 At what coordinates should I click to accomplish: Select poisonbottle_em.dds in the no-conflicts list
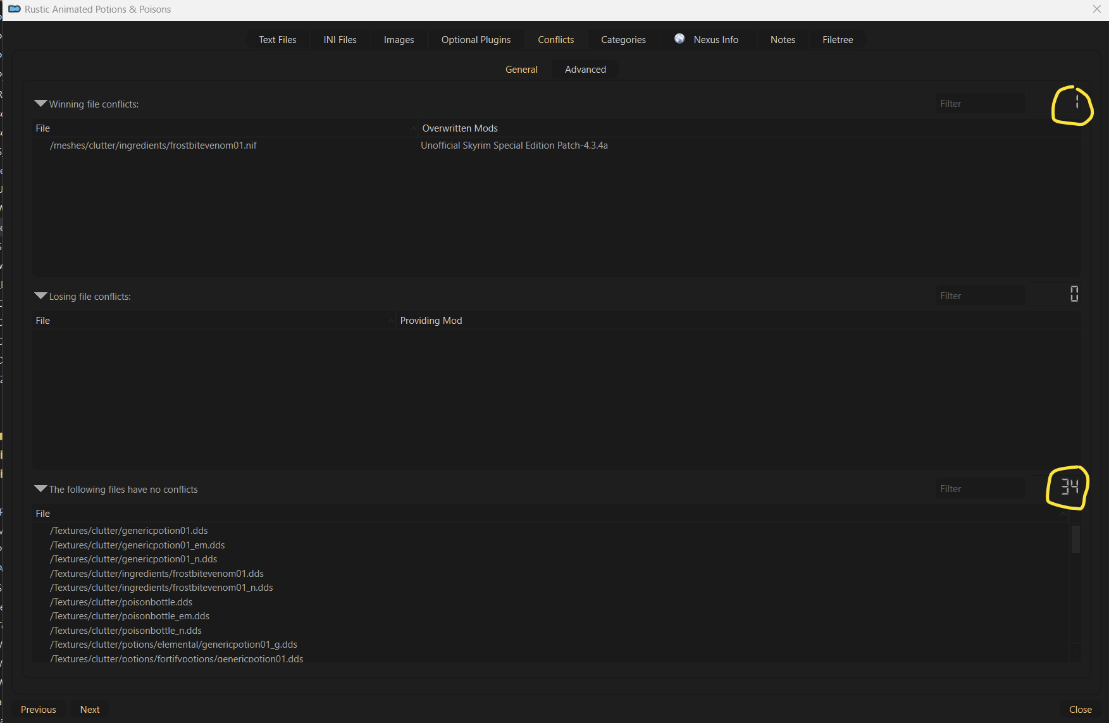click(x=130, y=616)
